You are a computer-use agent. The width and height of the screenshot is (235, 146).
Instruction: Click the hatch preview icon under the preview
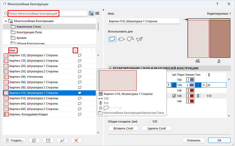(x=198, y=61)
